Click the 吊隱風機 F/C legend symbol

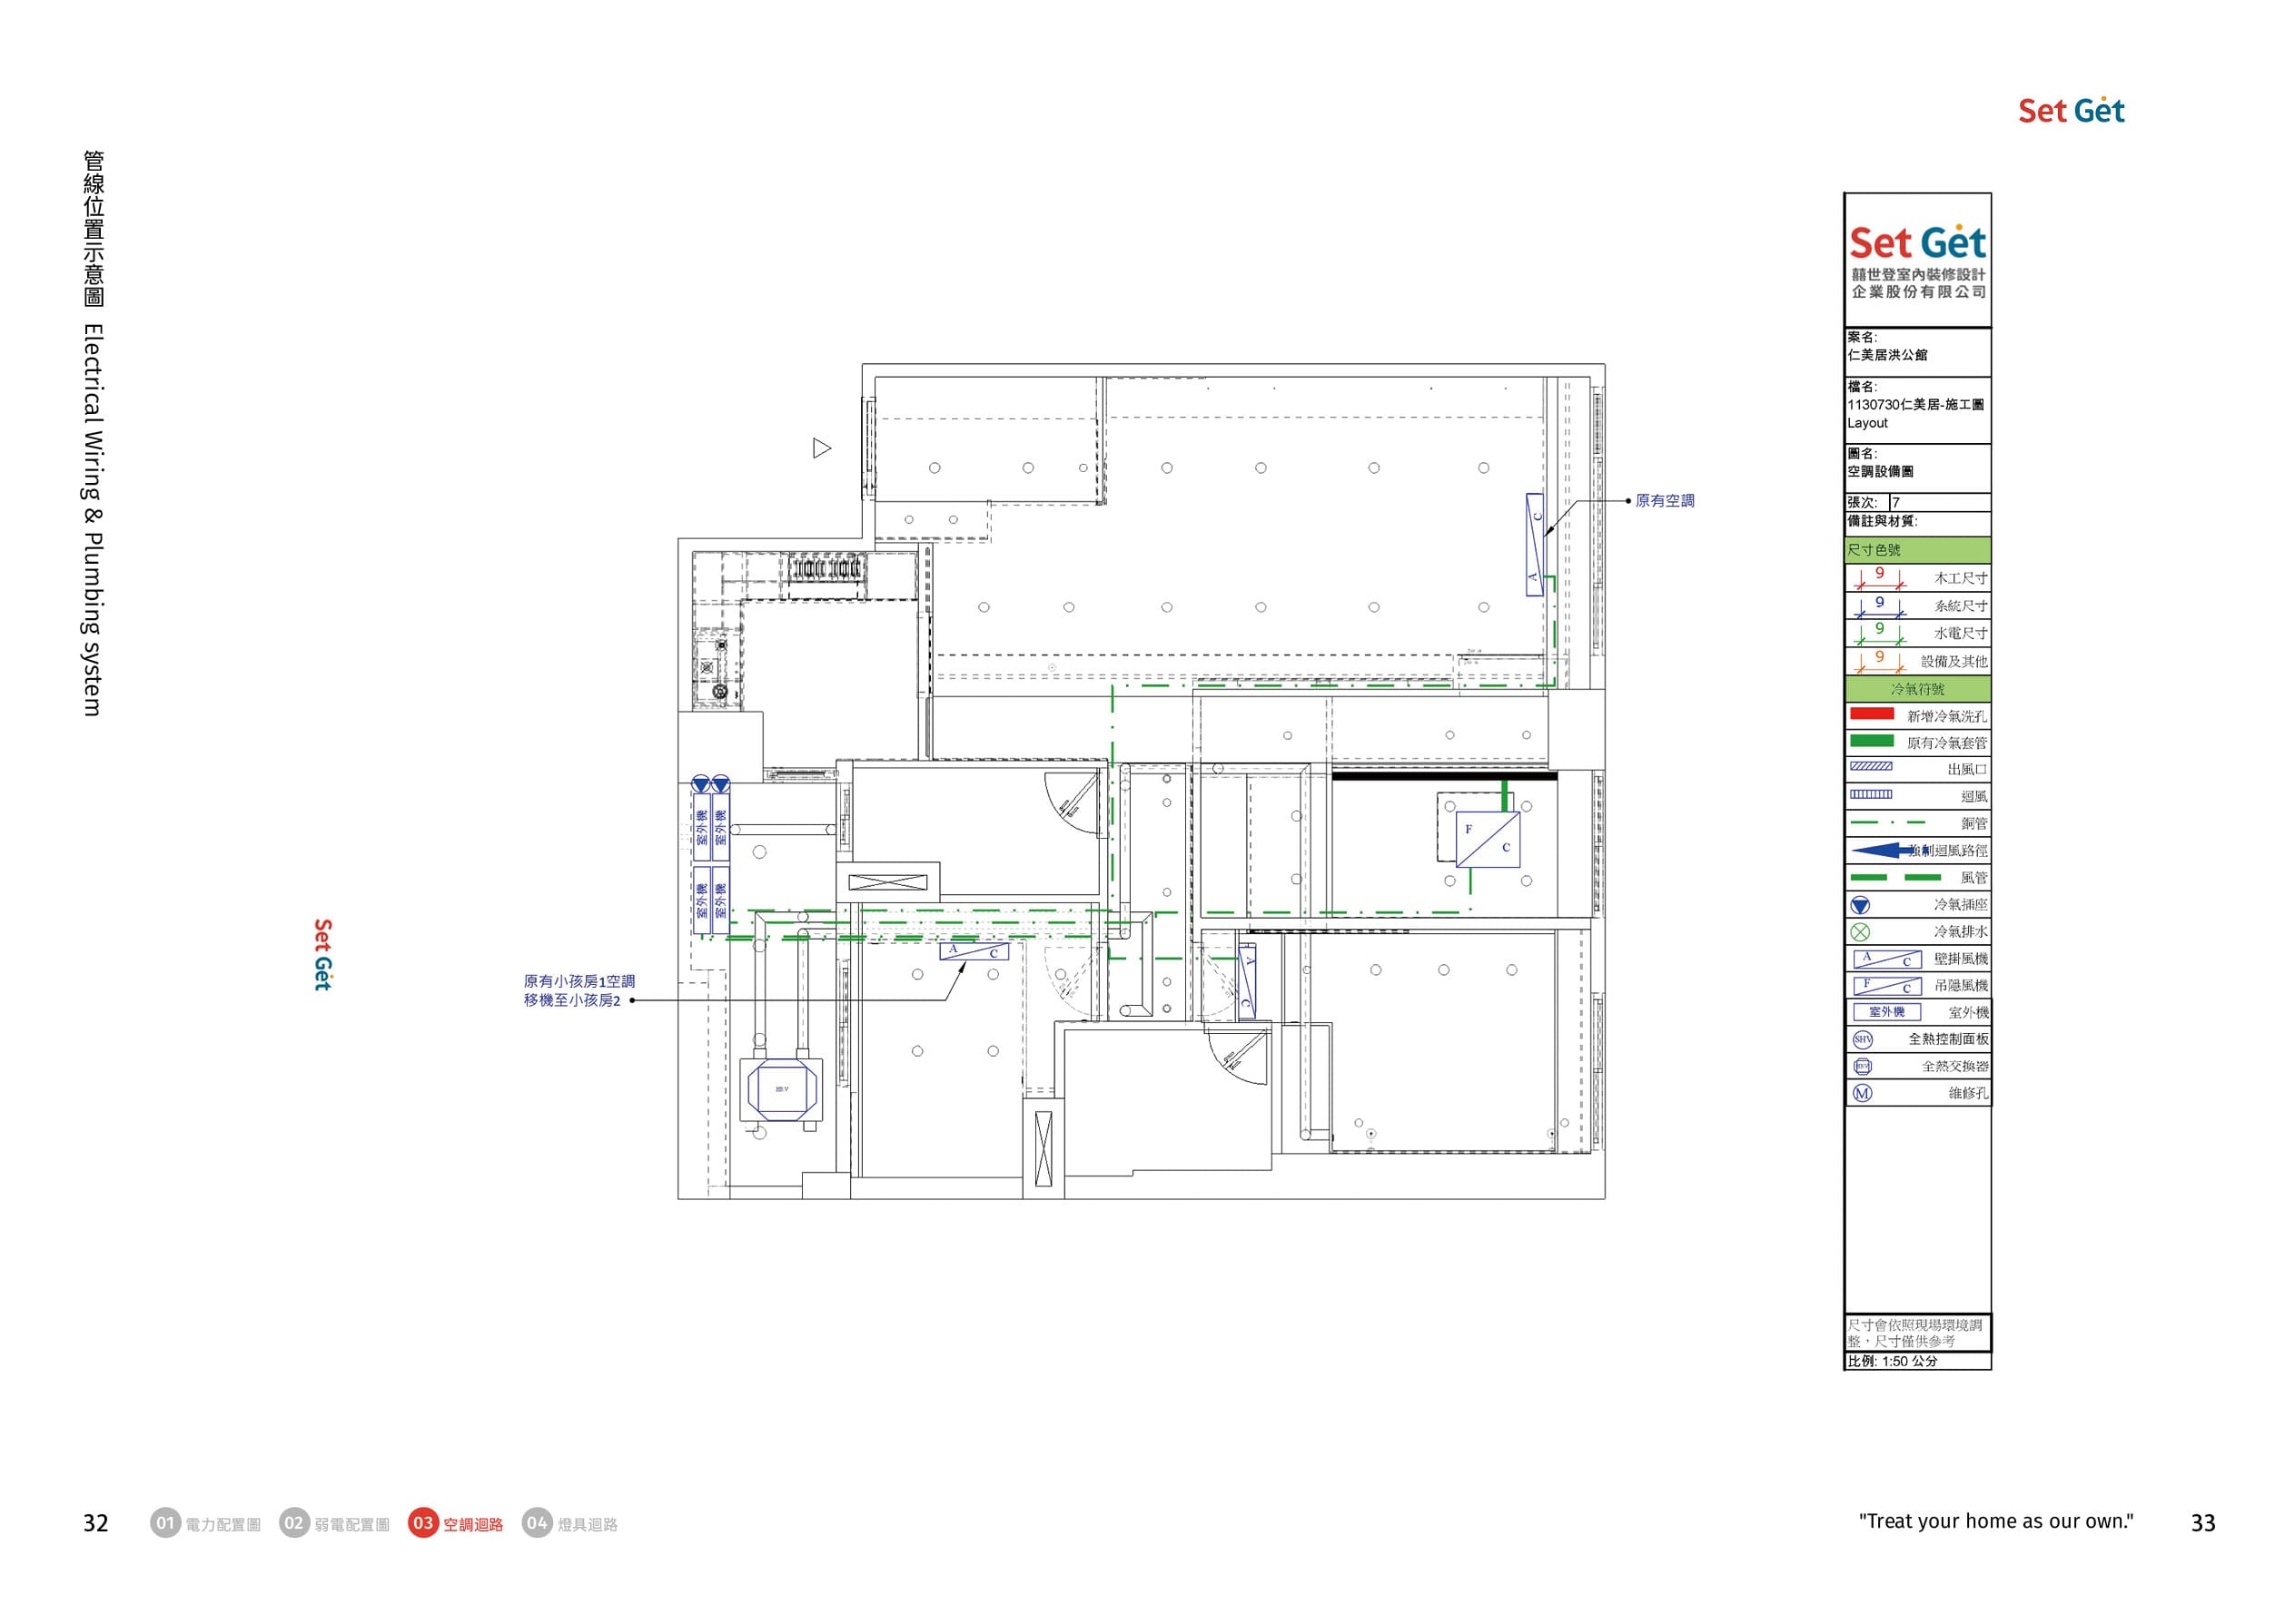1887,986
